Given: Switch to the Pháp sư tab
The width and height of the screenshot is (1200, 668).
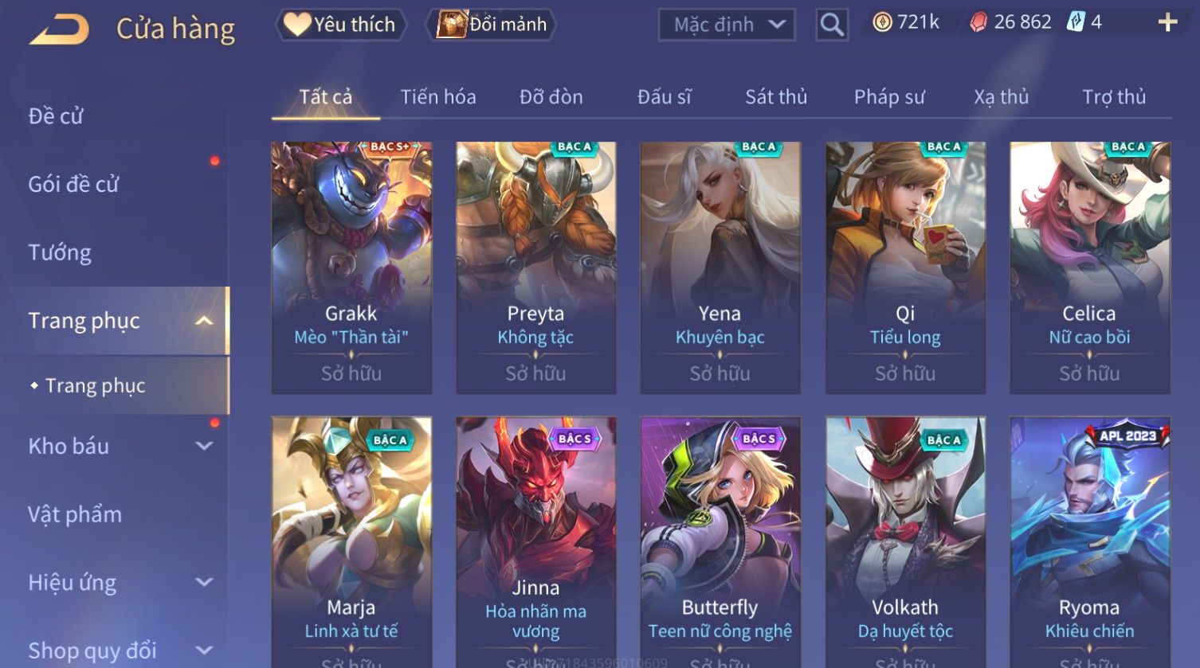Looking at the screenshot, I should point(889,97).
